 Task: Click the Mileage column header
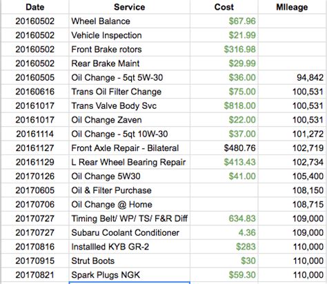coord(292,7)
